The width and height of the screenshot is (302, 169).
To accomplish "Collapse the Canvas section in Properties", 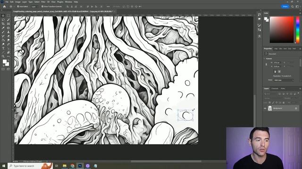I will point(265,59).
